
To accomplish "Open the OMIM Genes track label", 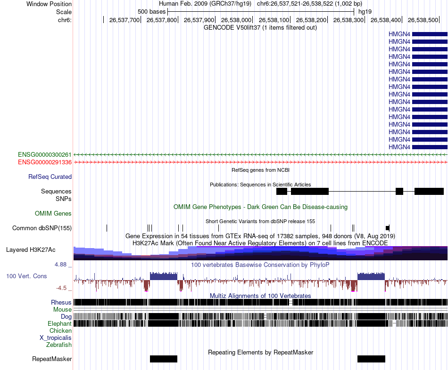I will [x=53, y=213].
